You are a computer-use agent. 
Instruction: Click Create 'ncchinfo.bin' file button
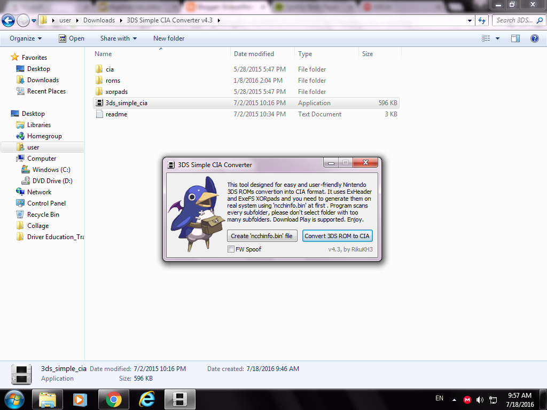tap(262, 235)
